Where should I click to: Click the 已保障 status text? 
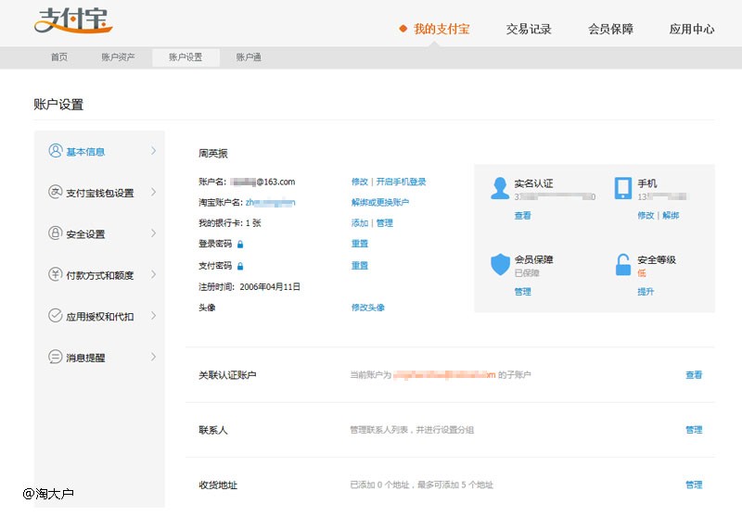(527, 272)
